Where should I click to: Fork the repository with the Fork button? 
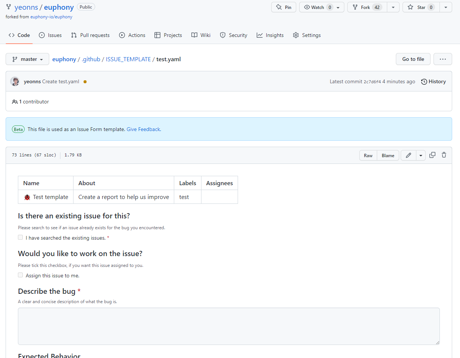pos(367,7)
